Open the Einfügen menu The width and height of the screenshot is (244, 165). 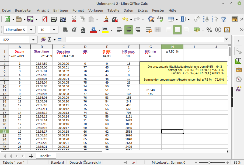pyautogui.click(x=61, y=10)
